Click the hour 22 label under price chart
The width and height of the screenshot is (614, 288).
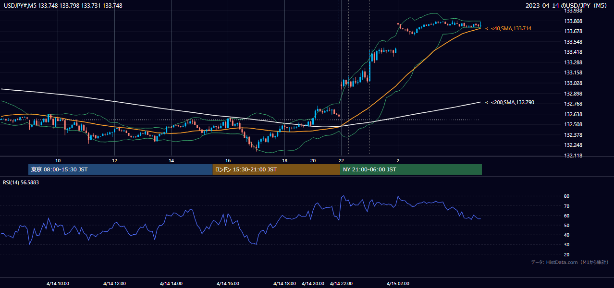[341, 160]
